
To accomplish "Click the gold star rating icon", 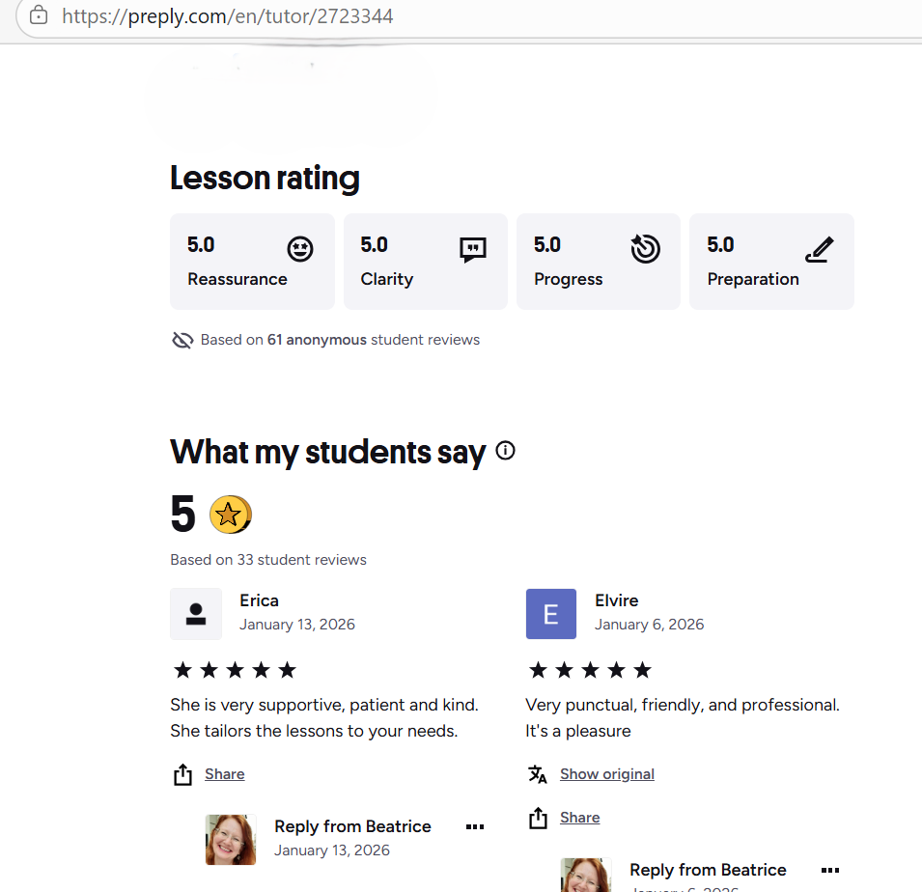I will coord(231,515).
